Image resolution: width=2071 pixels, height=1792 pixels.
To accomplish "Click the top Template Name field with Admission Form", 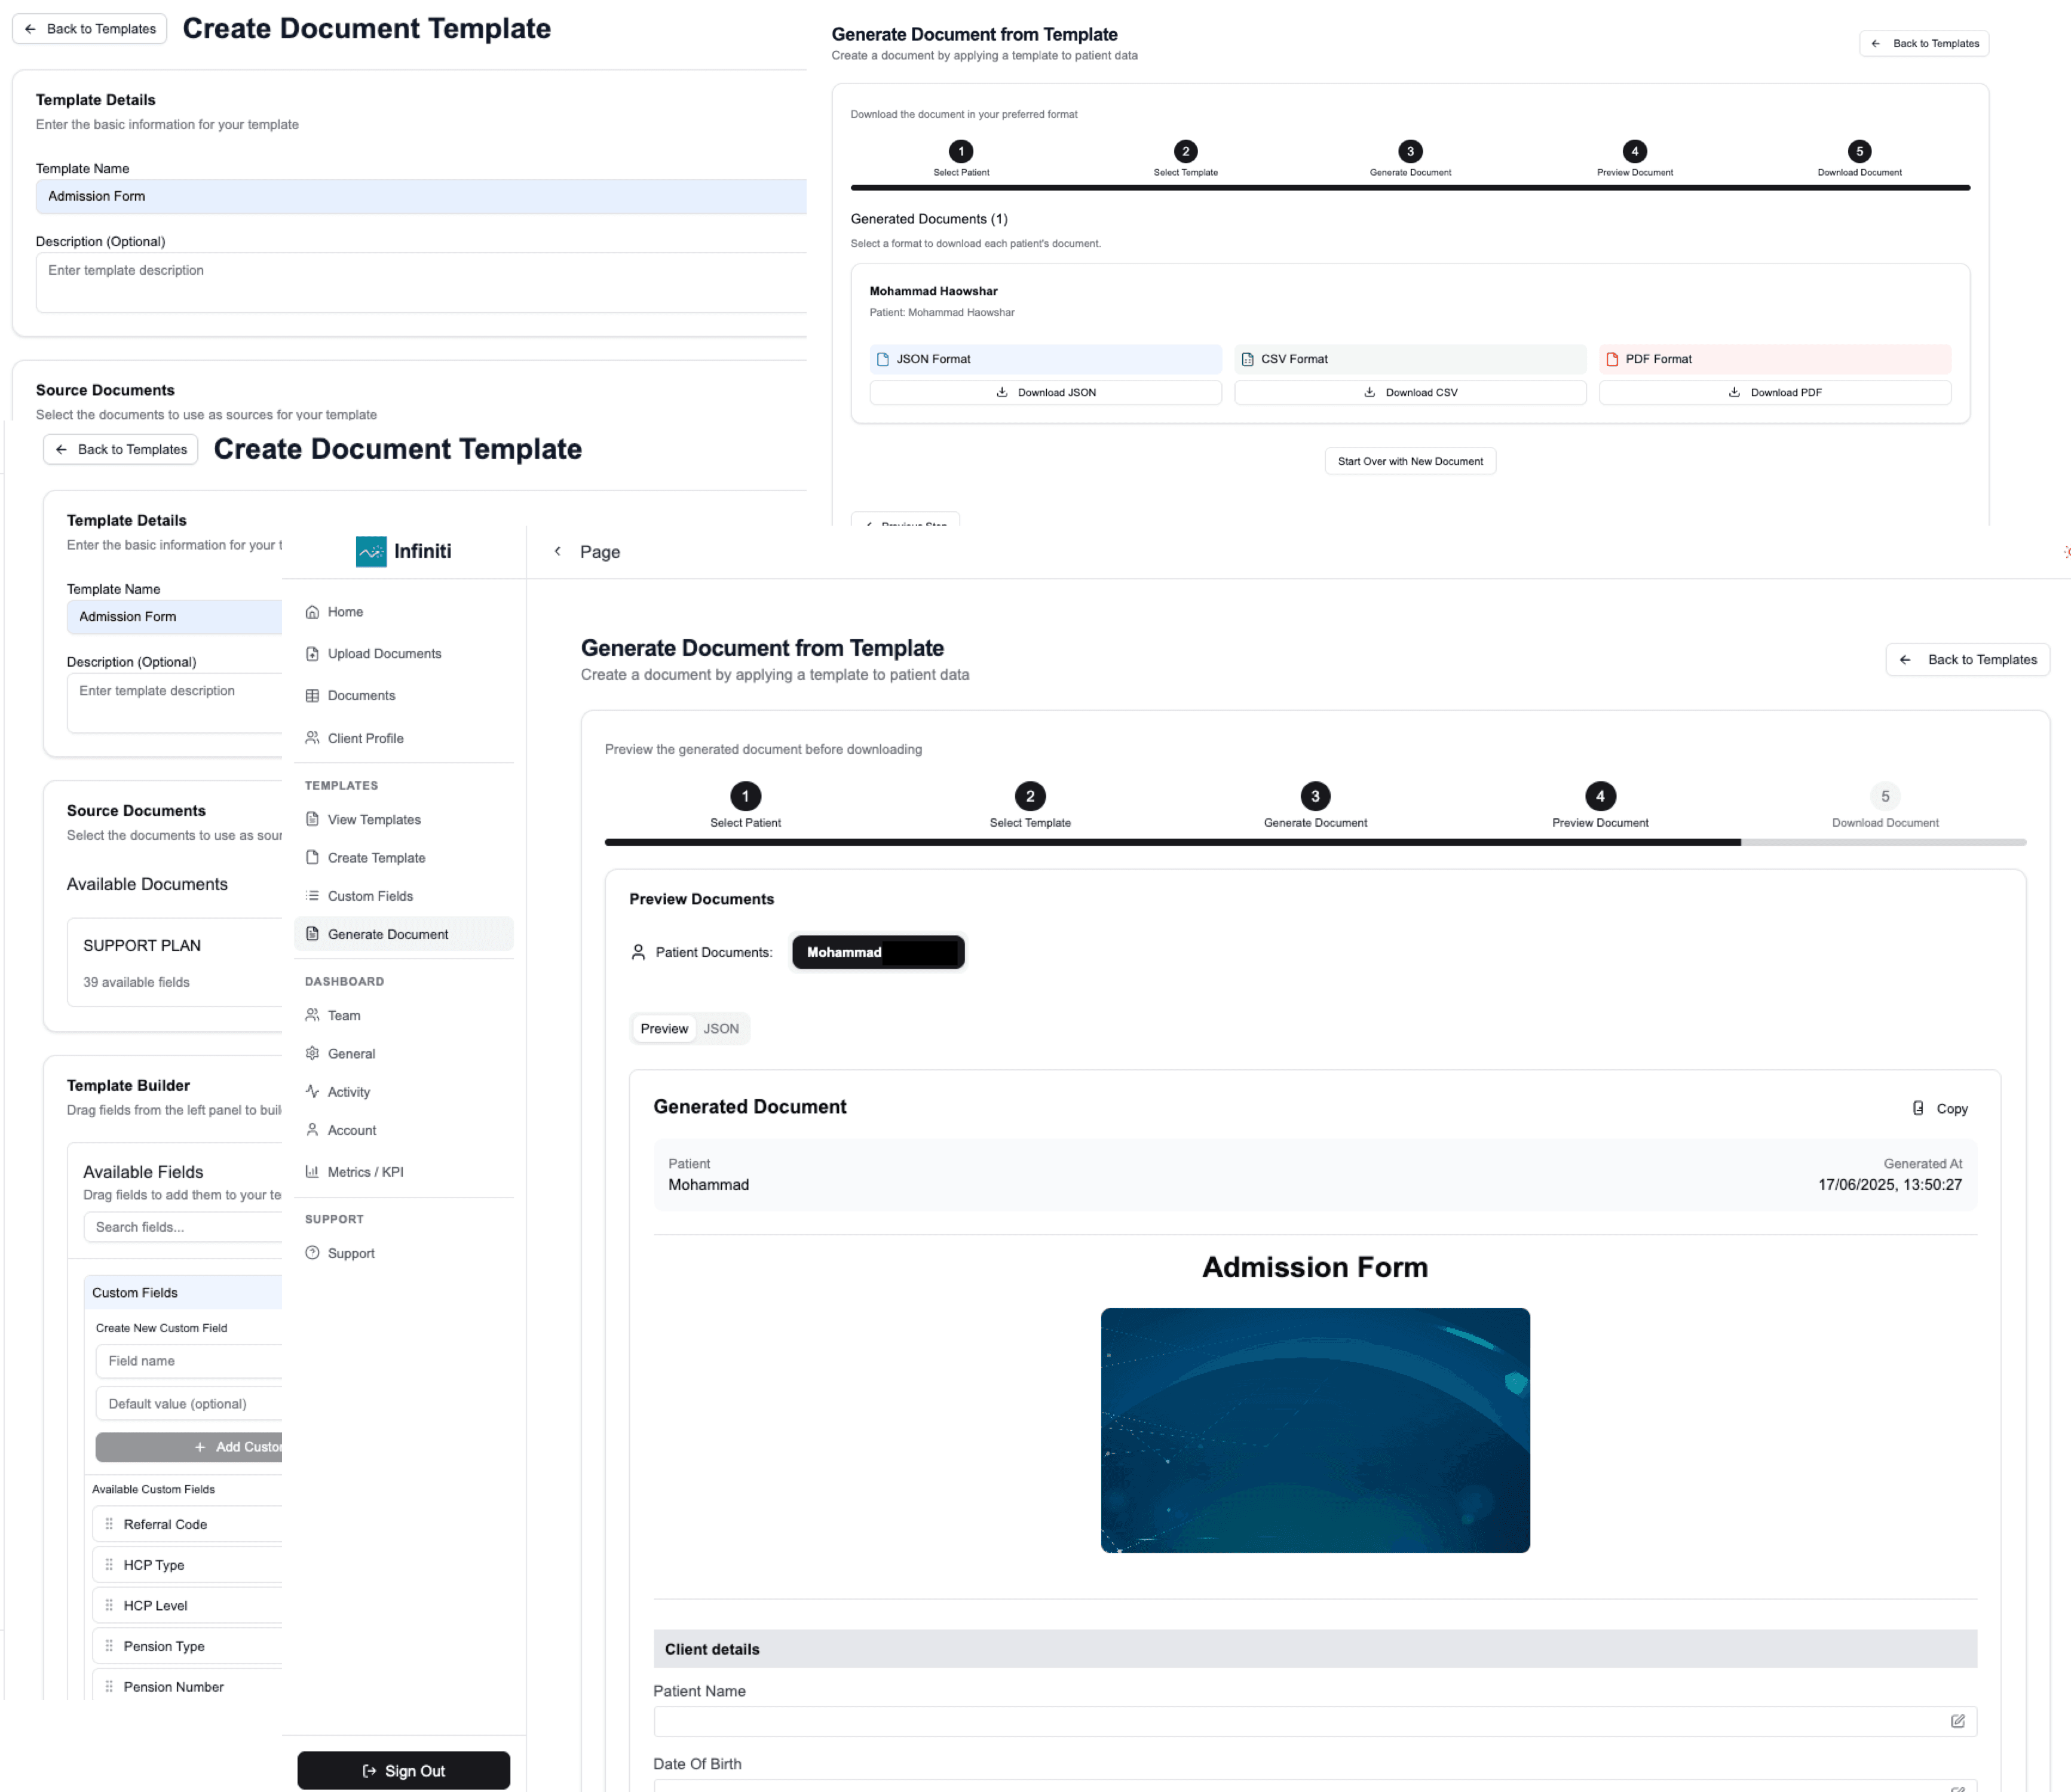I will [421, 196].
